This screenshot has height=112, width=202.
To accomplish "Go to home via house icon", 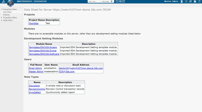I will 195,2.
